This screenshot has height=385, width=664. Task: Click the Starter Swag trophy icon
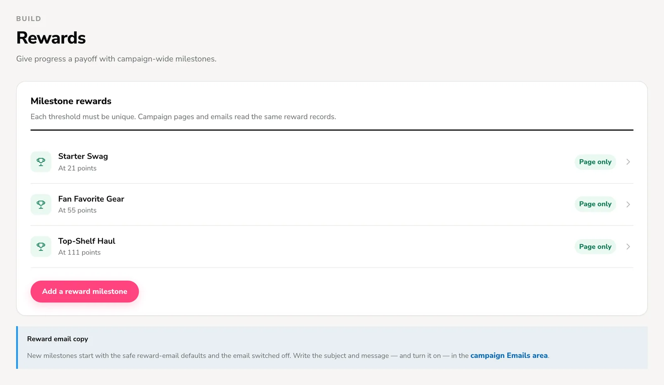pyautogui.click(x=41, y=162)
